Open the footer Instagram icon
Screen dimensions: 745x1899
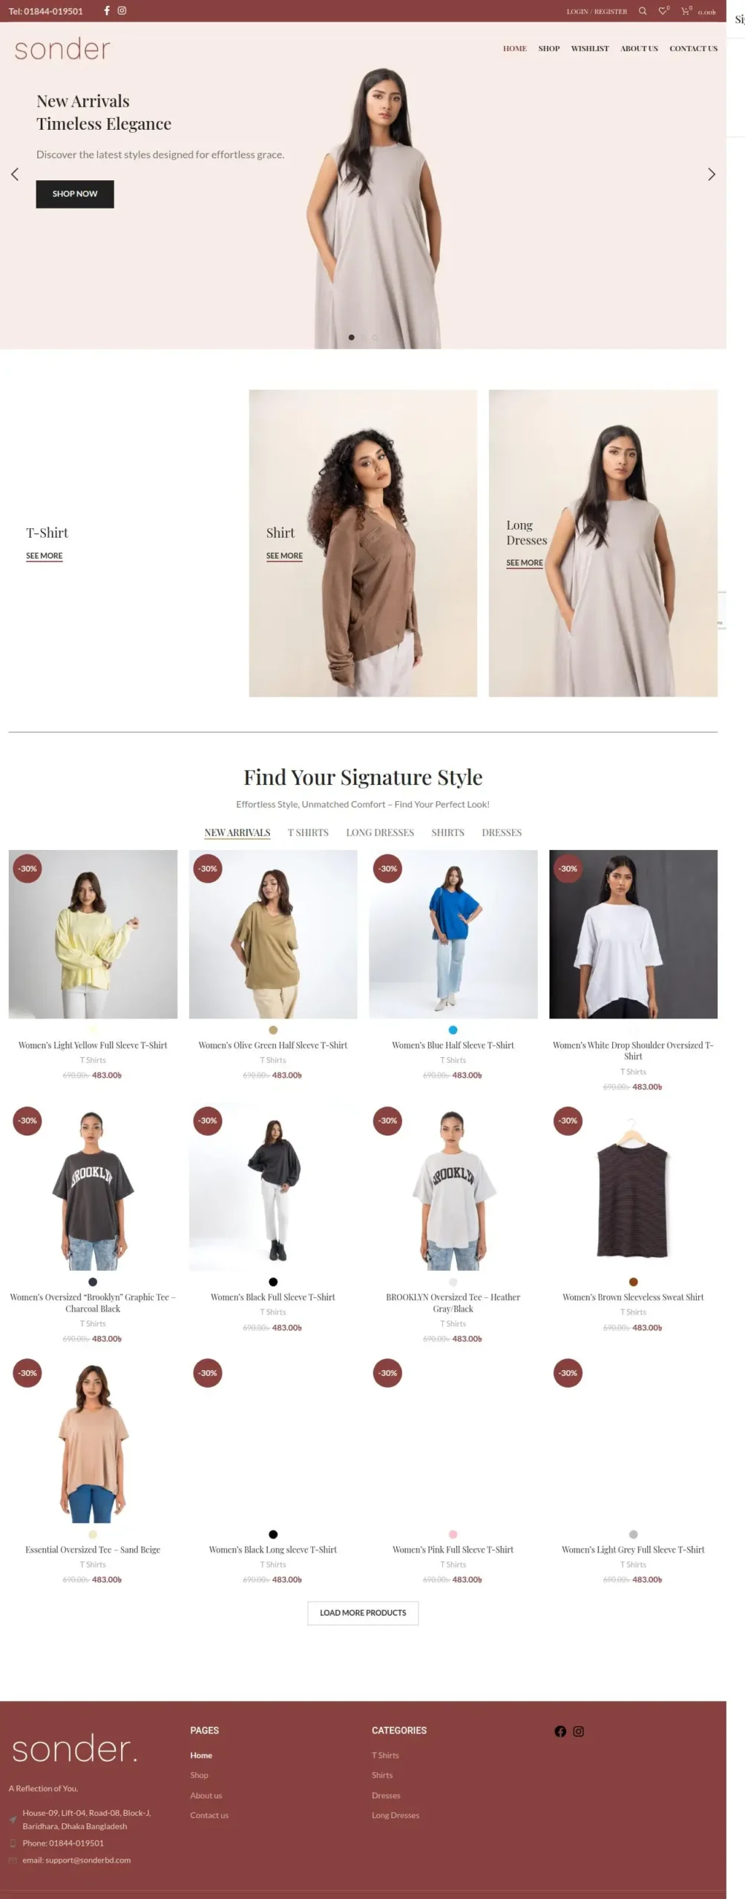[579, 1731]
